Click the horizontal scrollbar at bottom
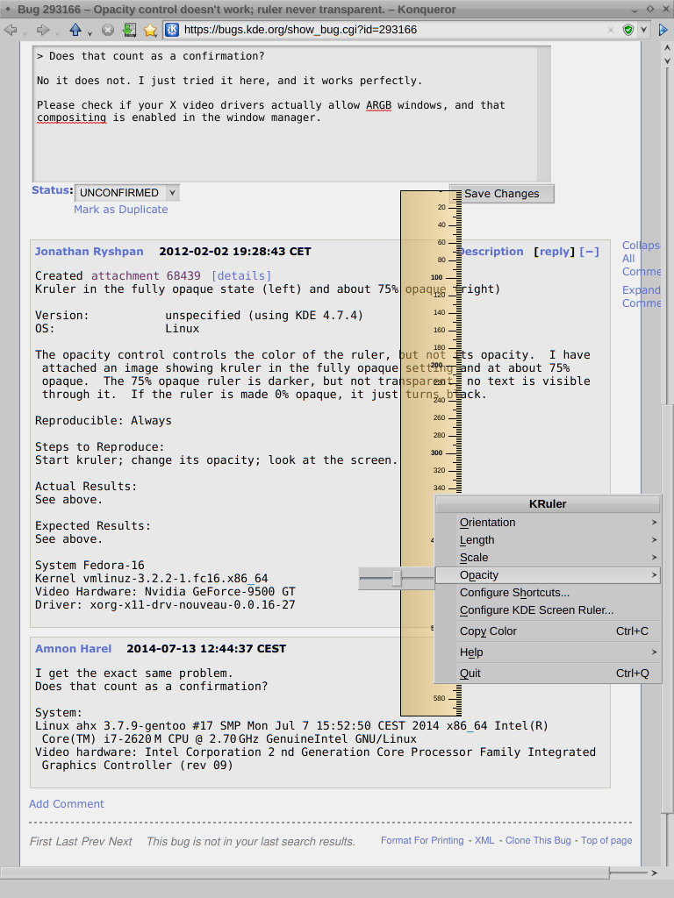This screenshot has width=674, height=898. point(305,873)
